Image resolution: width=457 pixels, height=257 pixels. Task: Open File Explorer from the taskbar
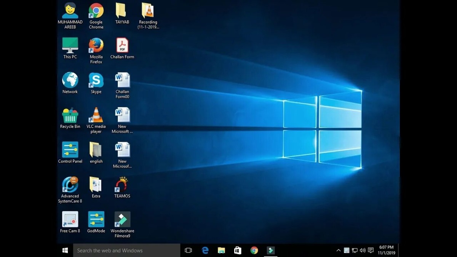[221, 250]
